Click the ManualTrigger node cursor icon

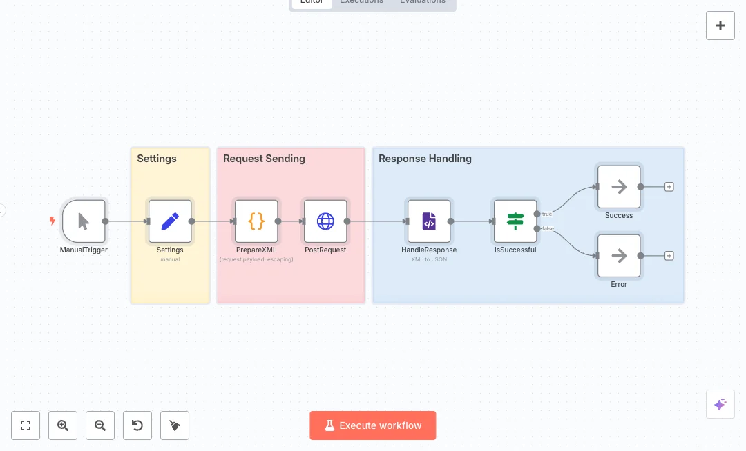point(84,221)
